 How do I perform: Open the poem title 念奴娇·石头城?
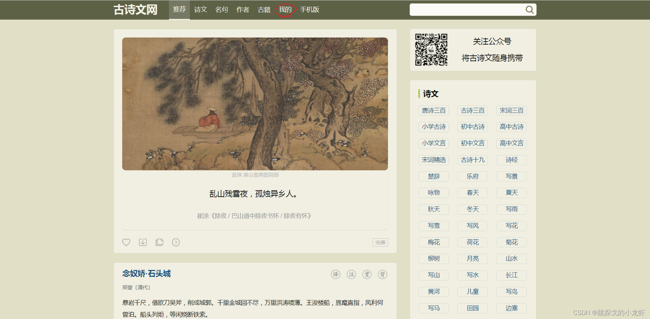point(146,273)
